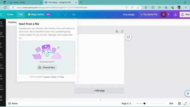Open Magic Switch
Screen dimensions: 190x107
pyautogui.click(x=39, y=15)
